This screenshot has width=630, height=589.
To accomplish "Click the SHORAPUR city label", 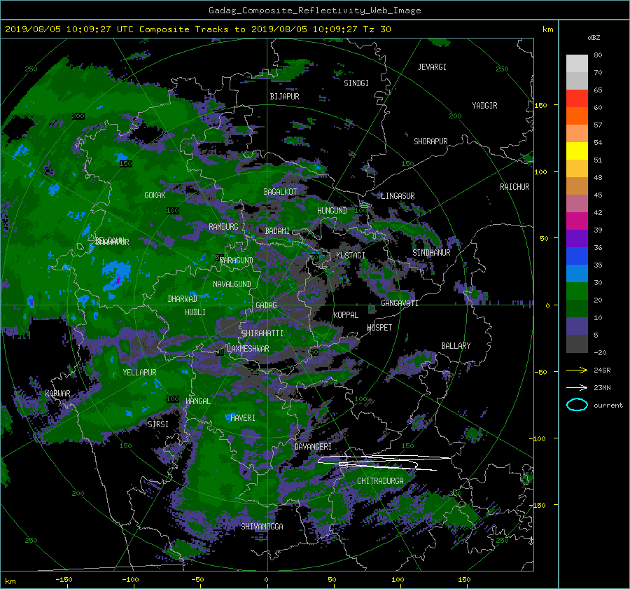I will pos(430,141).
